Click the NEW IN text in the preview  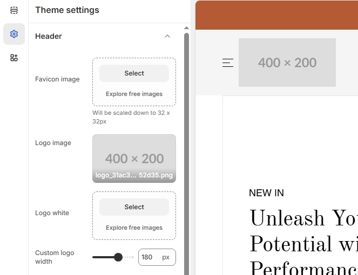coord(266,193)
